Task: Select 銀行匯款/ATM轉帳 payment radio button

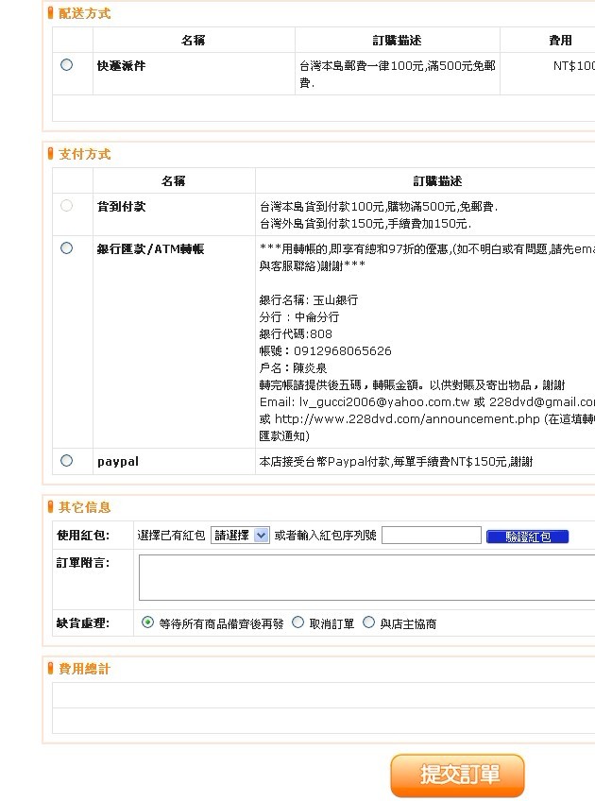Action: click(x=66, y=248)
